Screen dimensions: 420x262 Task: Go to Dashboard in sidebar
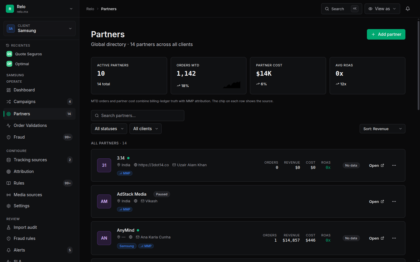(39, 90)
